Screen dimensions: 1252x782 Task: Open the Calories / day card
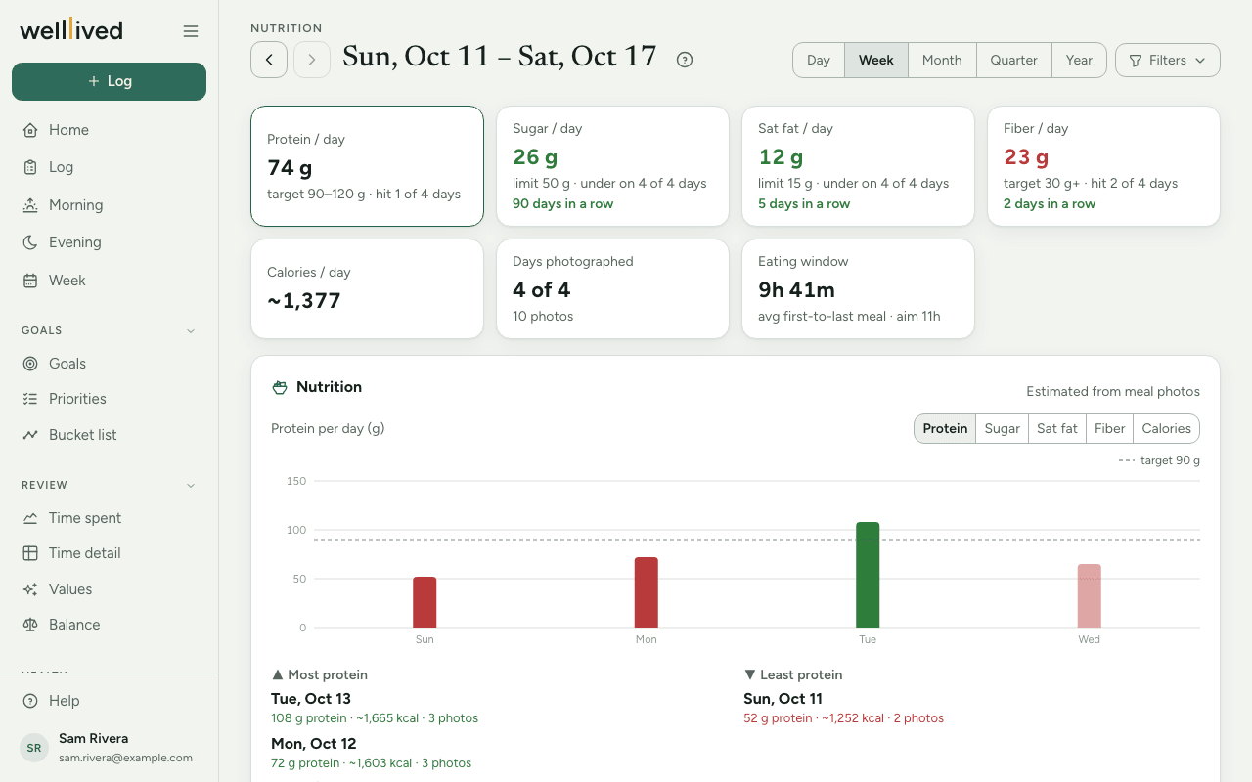point(367,289)
